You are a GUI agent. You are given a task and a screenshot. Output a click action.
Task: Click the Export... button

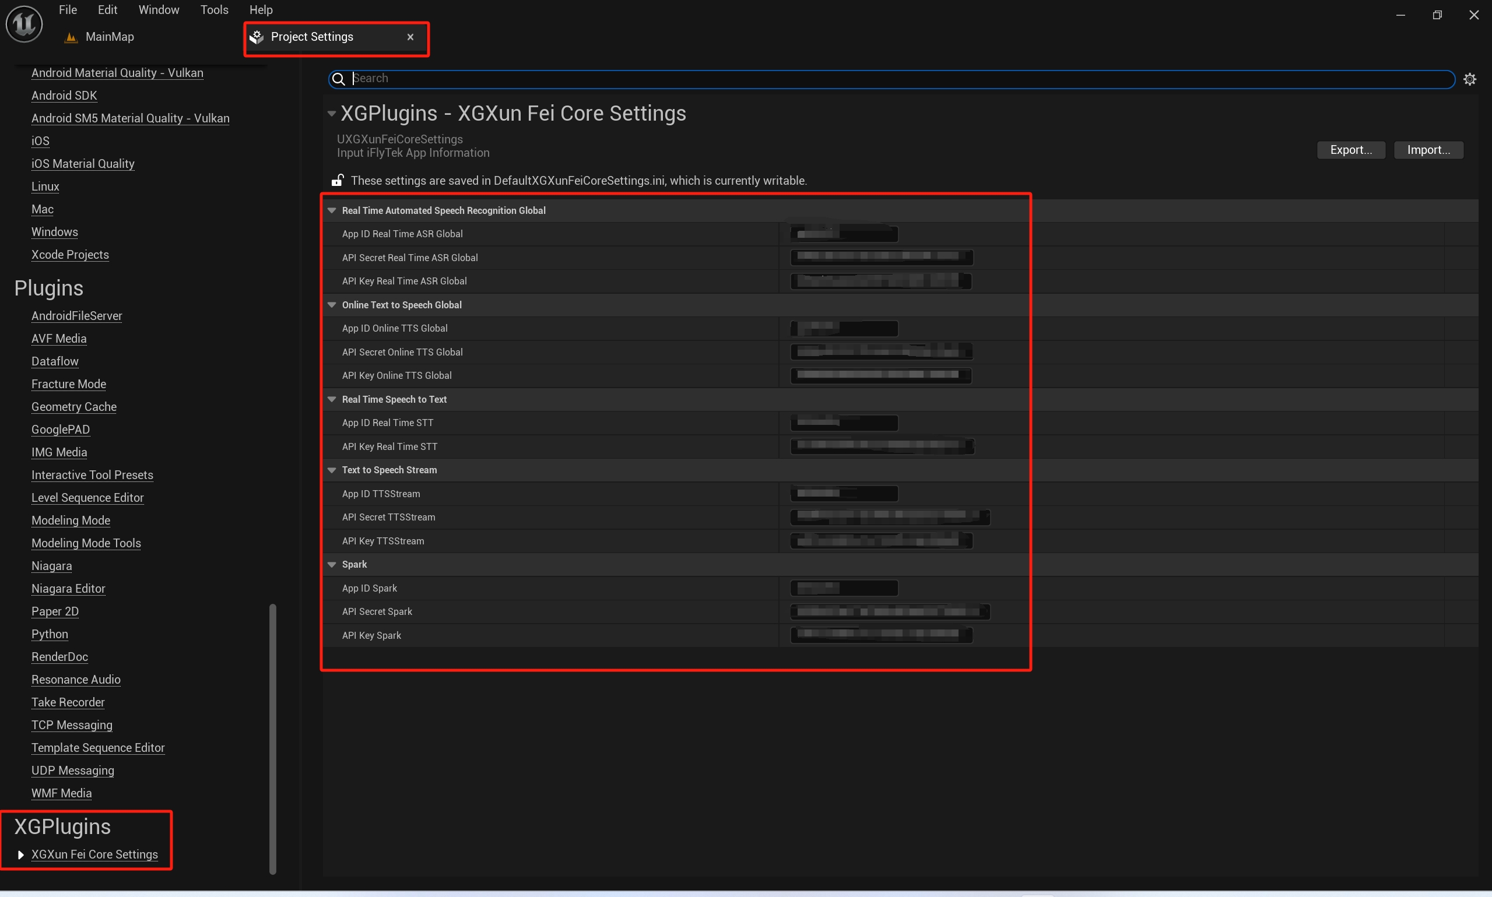[1350, 150]
